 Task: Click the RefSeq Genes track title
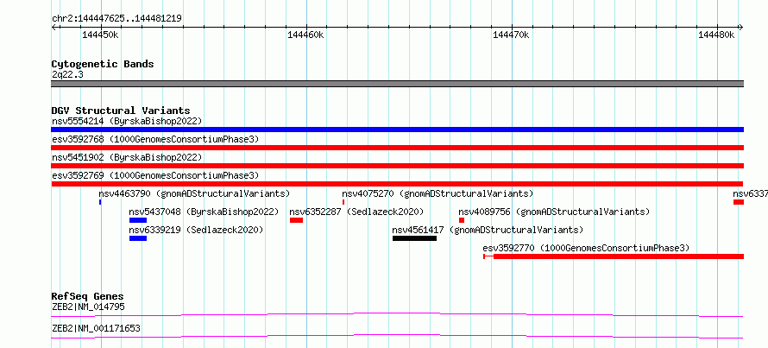(88, 296)
